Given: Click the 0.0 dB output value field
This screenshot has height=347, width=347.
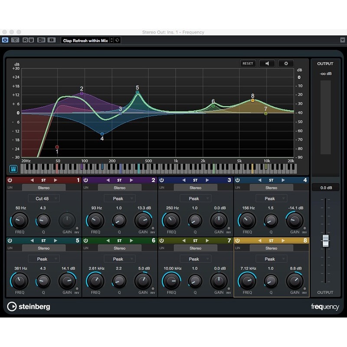Looking at the screenshot, I should (325, 188).
